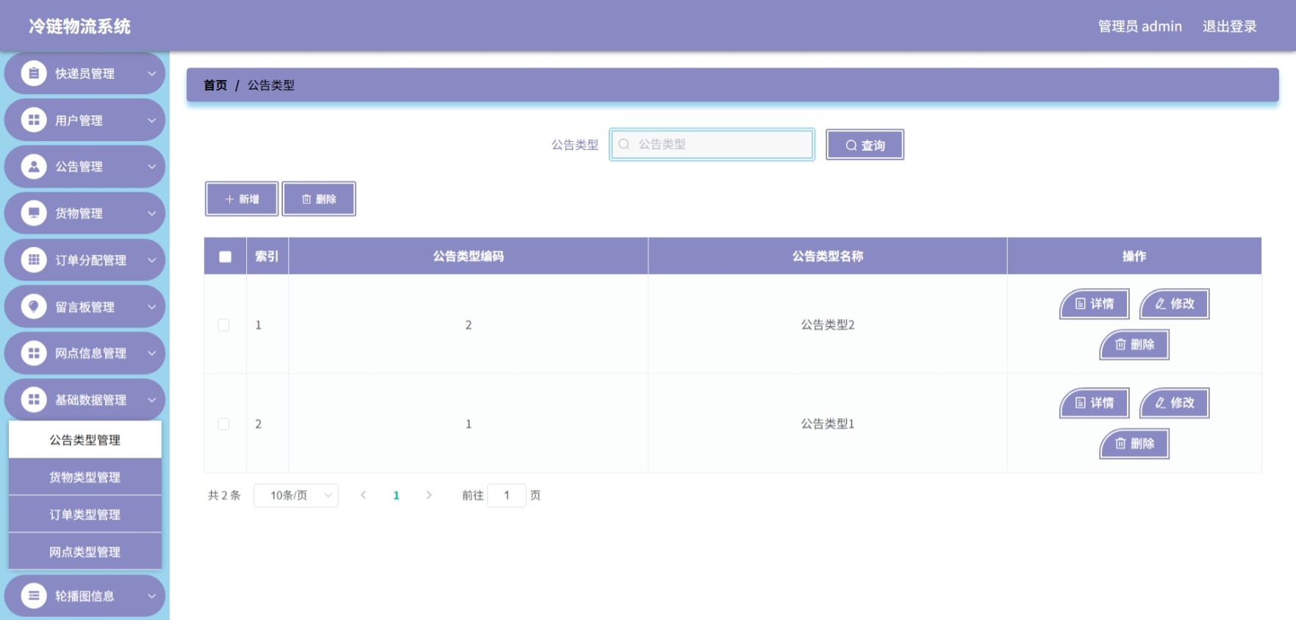This screenshot has height=620, width=1296.
Task: Open the 10条/页 page size dropdown
Action: [296, 495]
